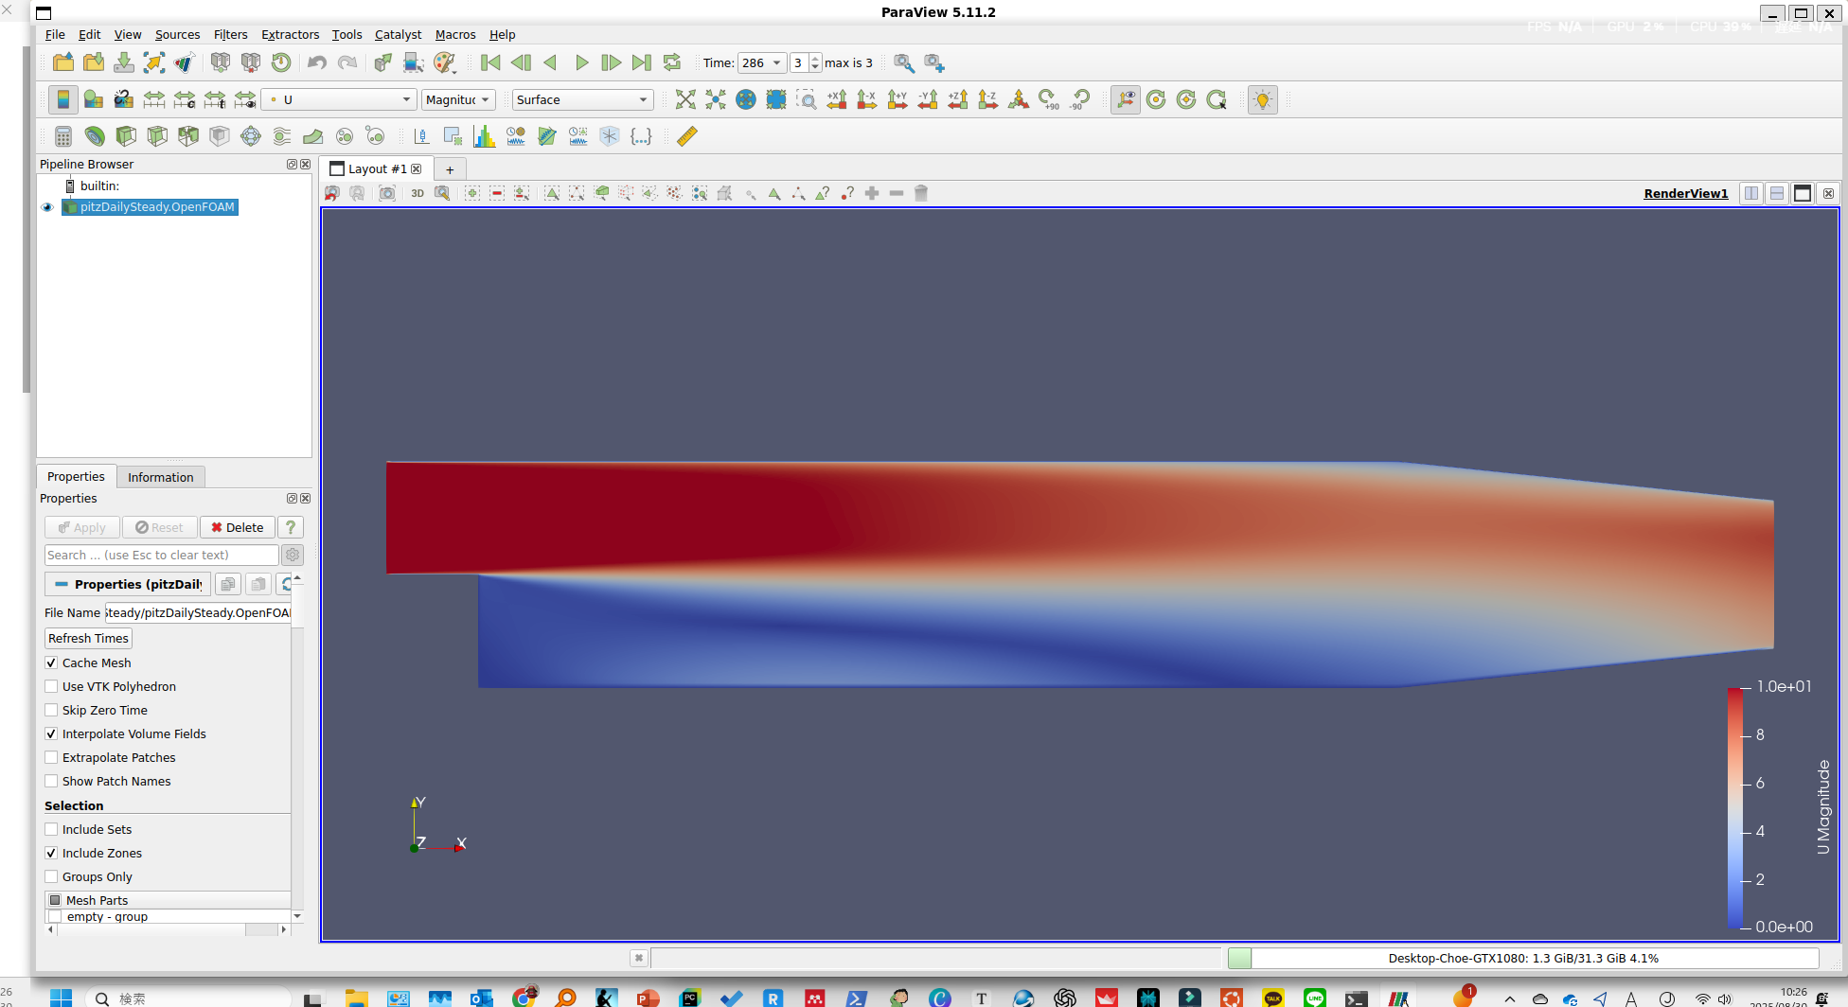Image resolution: width=1848 pixels, height=1007 pixels.
Task: Open the coloring array dropdown showing U
Action: [x=339, y=99]
